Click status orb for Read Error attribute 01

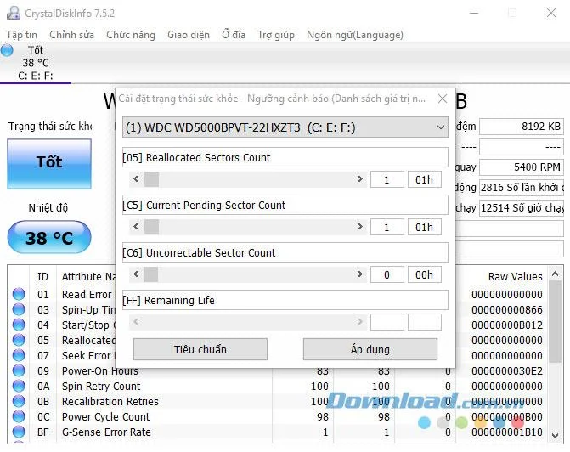pos(19,294)
